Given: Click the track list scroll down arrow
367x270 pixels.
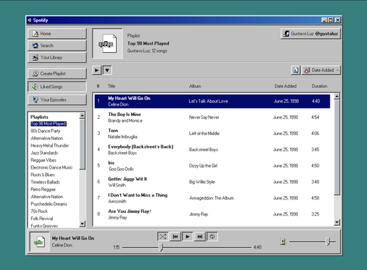Looking at the screenshot, I should pyautogui.click(x=337, y=222).
